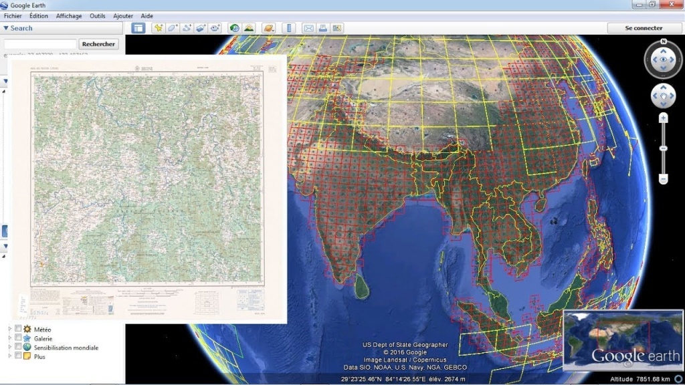Click the Add Placemark pushpin icon
The height and width of the screenshot is (385, 685).
point(158,28)
